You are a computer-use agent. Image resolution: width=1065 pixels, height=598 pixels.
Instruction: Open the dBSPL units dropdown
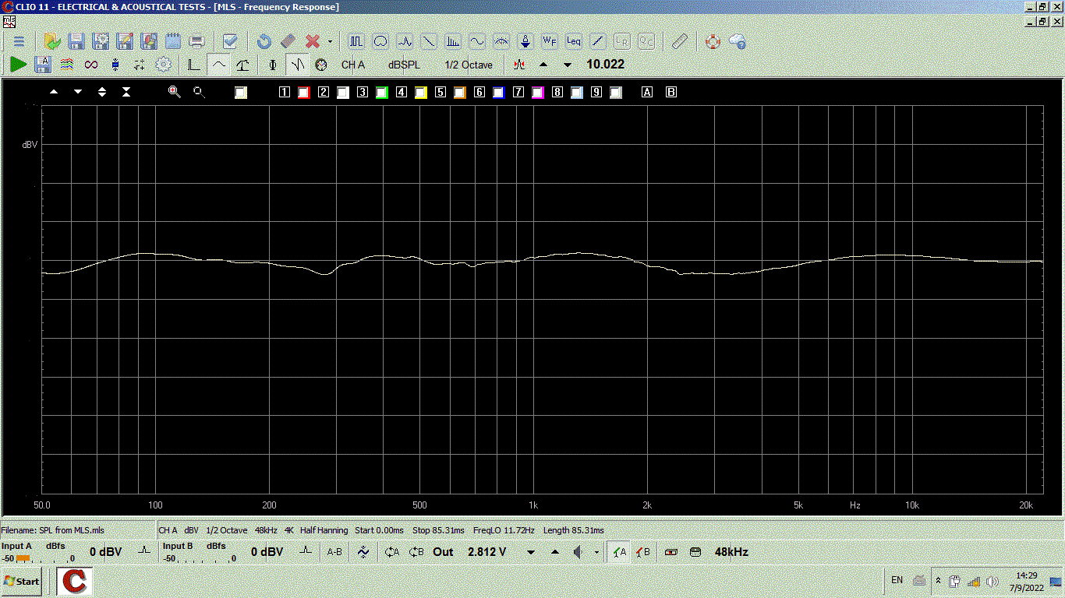click(404, 65)
